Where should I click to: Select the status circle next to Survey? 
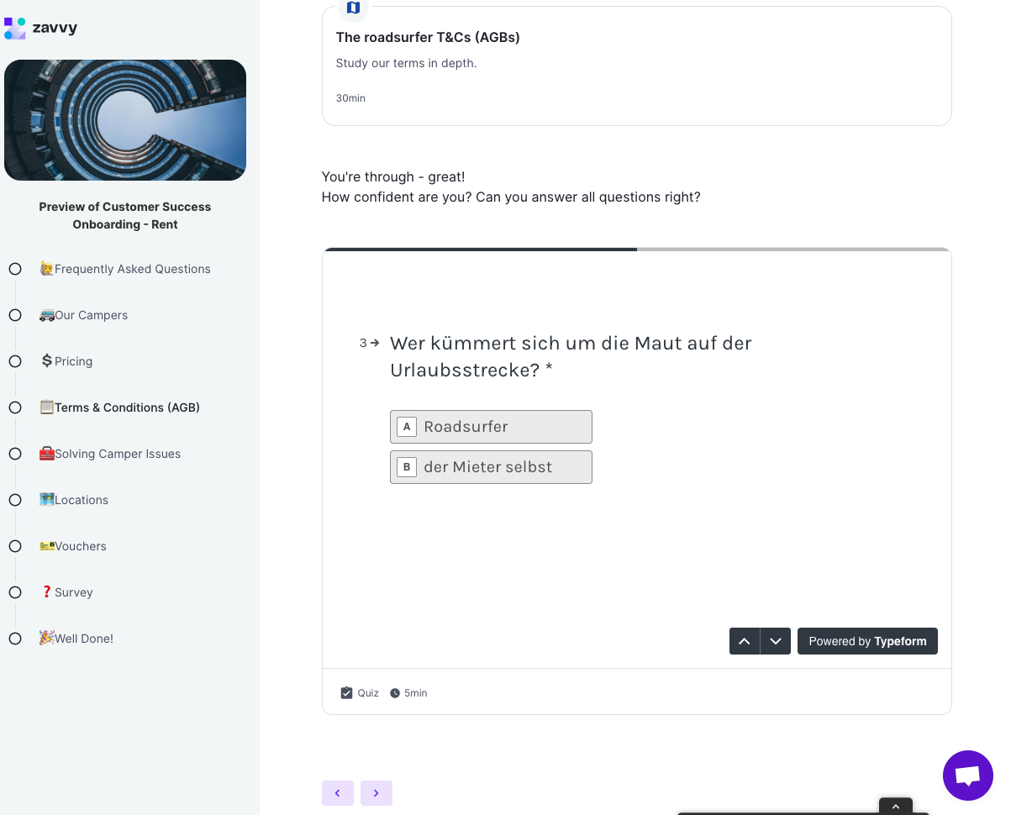[x=15, y=592]
